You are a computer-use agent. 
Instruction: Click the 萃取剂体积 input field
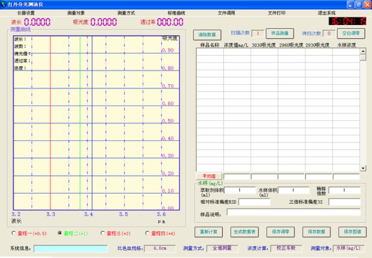pos(240,190)
